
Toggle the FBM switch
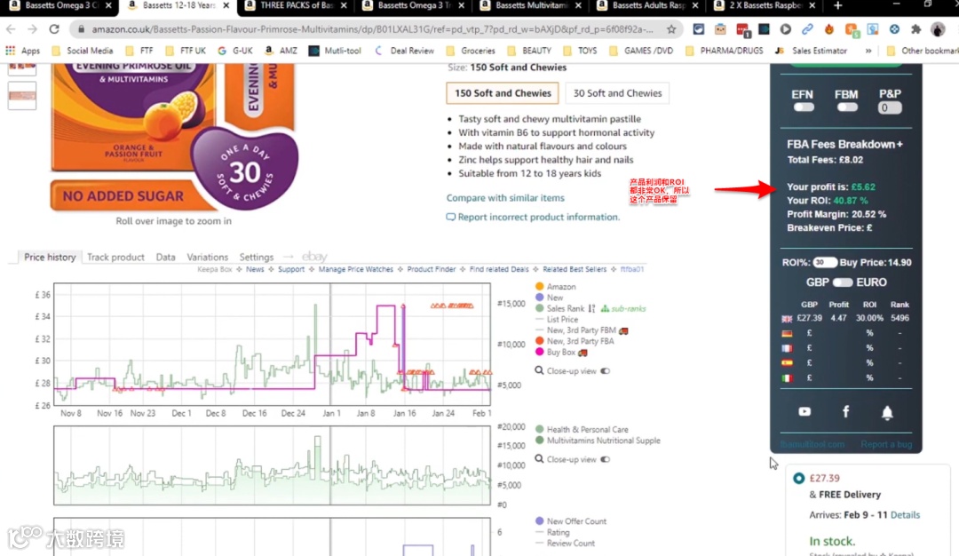(x=847, y=107)
